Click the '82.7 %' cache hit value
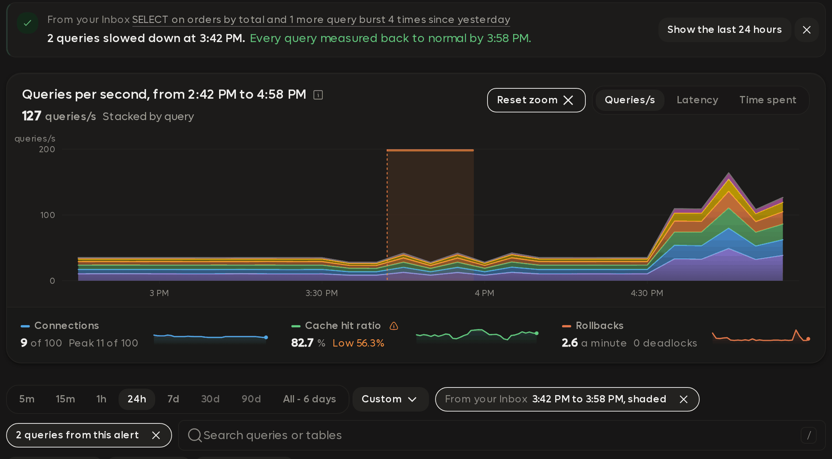832x459 pixels. pyautogui.click(x=308, y=343)
